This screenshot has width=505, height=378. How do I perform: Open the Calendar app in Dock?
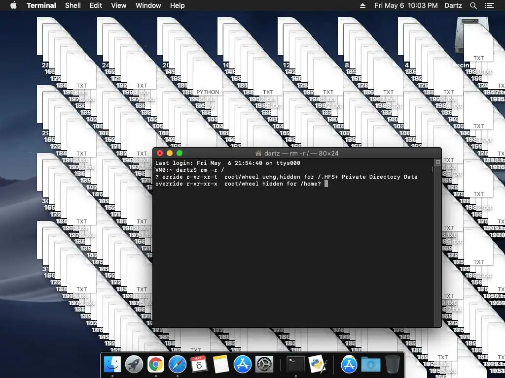[x=199, y=365]
